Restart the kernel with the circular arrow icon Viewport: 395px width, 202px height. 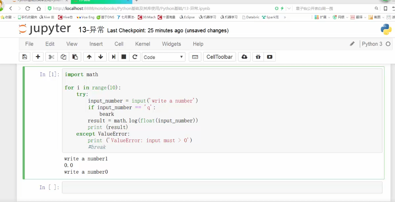(135, 57)
